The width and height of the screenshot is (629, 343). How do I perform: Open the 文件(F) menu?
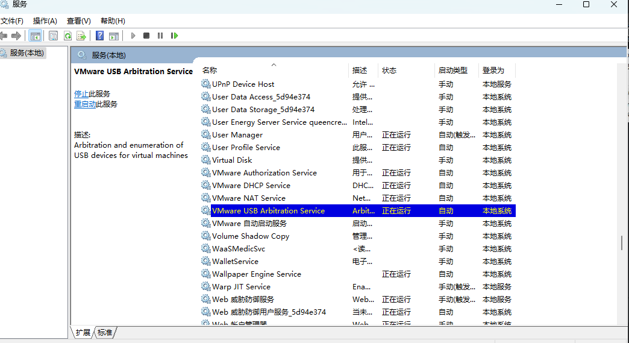[x=12, y=21]
